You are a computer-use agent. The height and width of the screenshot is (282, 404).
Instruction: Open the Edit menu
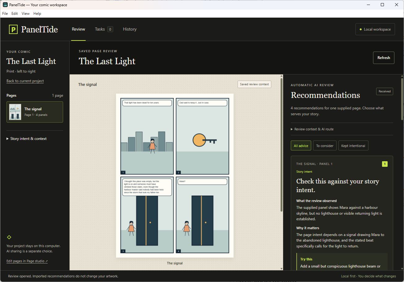(15, 14)
